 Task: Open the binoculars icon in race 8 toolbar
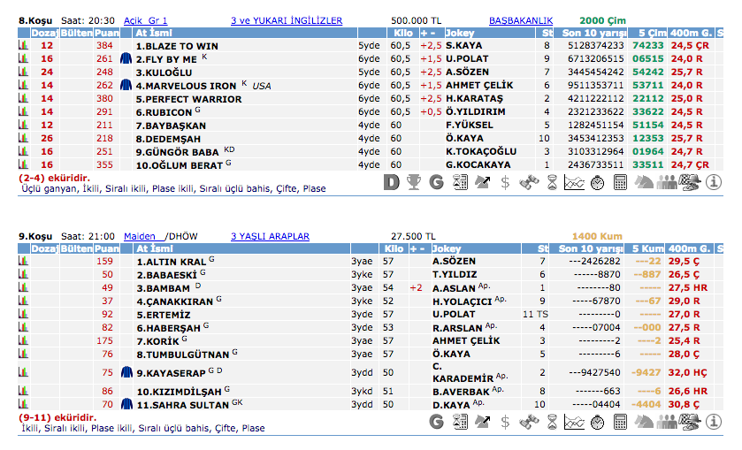pos(529,183)
